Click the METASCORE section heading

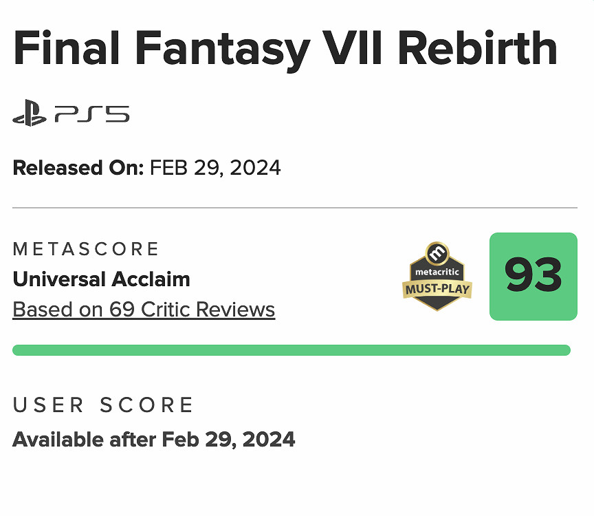coord(86,248)
